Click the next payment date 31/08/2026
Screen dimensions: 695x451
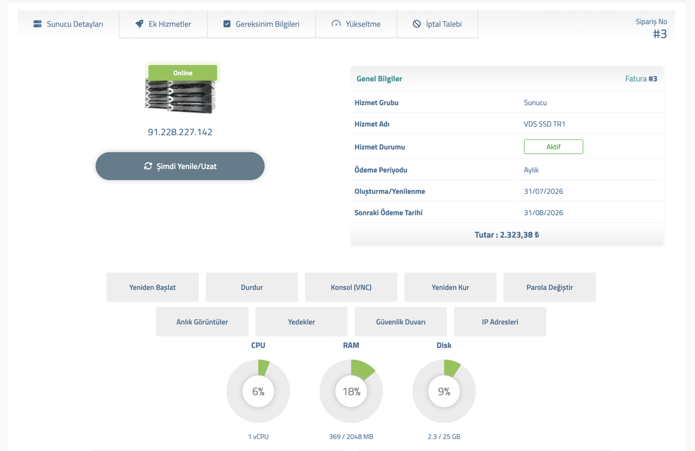[543, 213]
